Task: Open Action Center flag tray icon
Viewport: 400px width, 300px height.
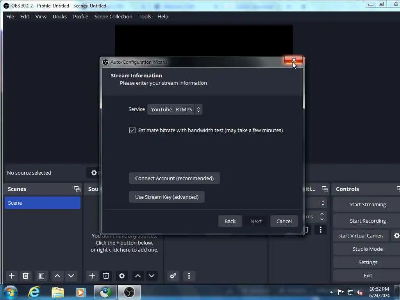Action: [x=341, y=292]
